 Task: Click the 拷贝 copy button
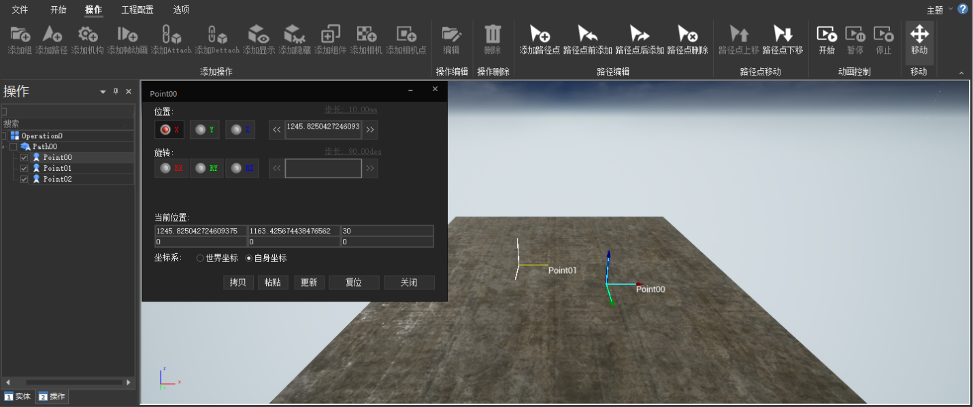pyautogui.click(x=238, y=282)
